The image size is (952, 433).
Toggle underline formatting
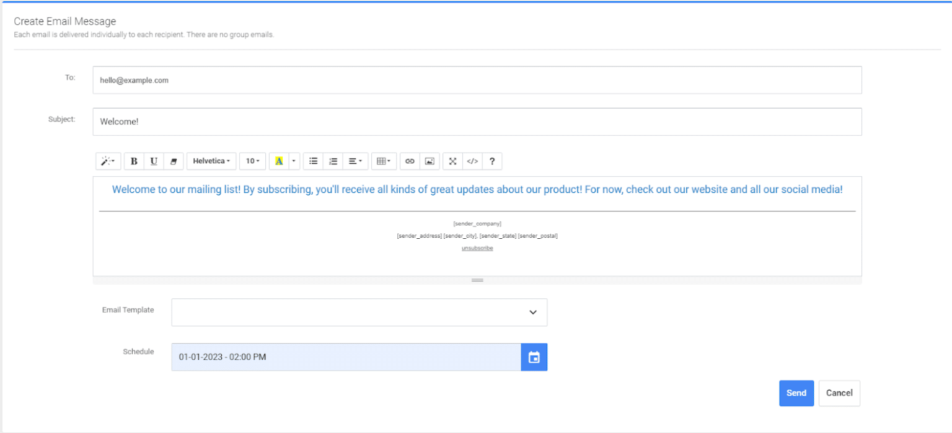[154, 161]
